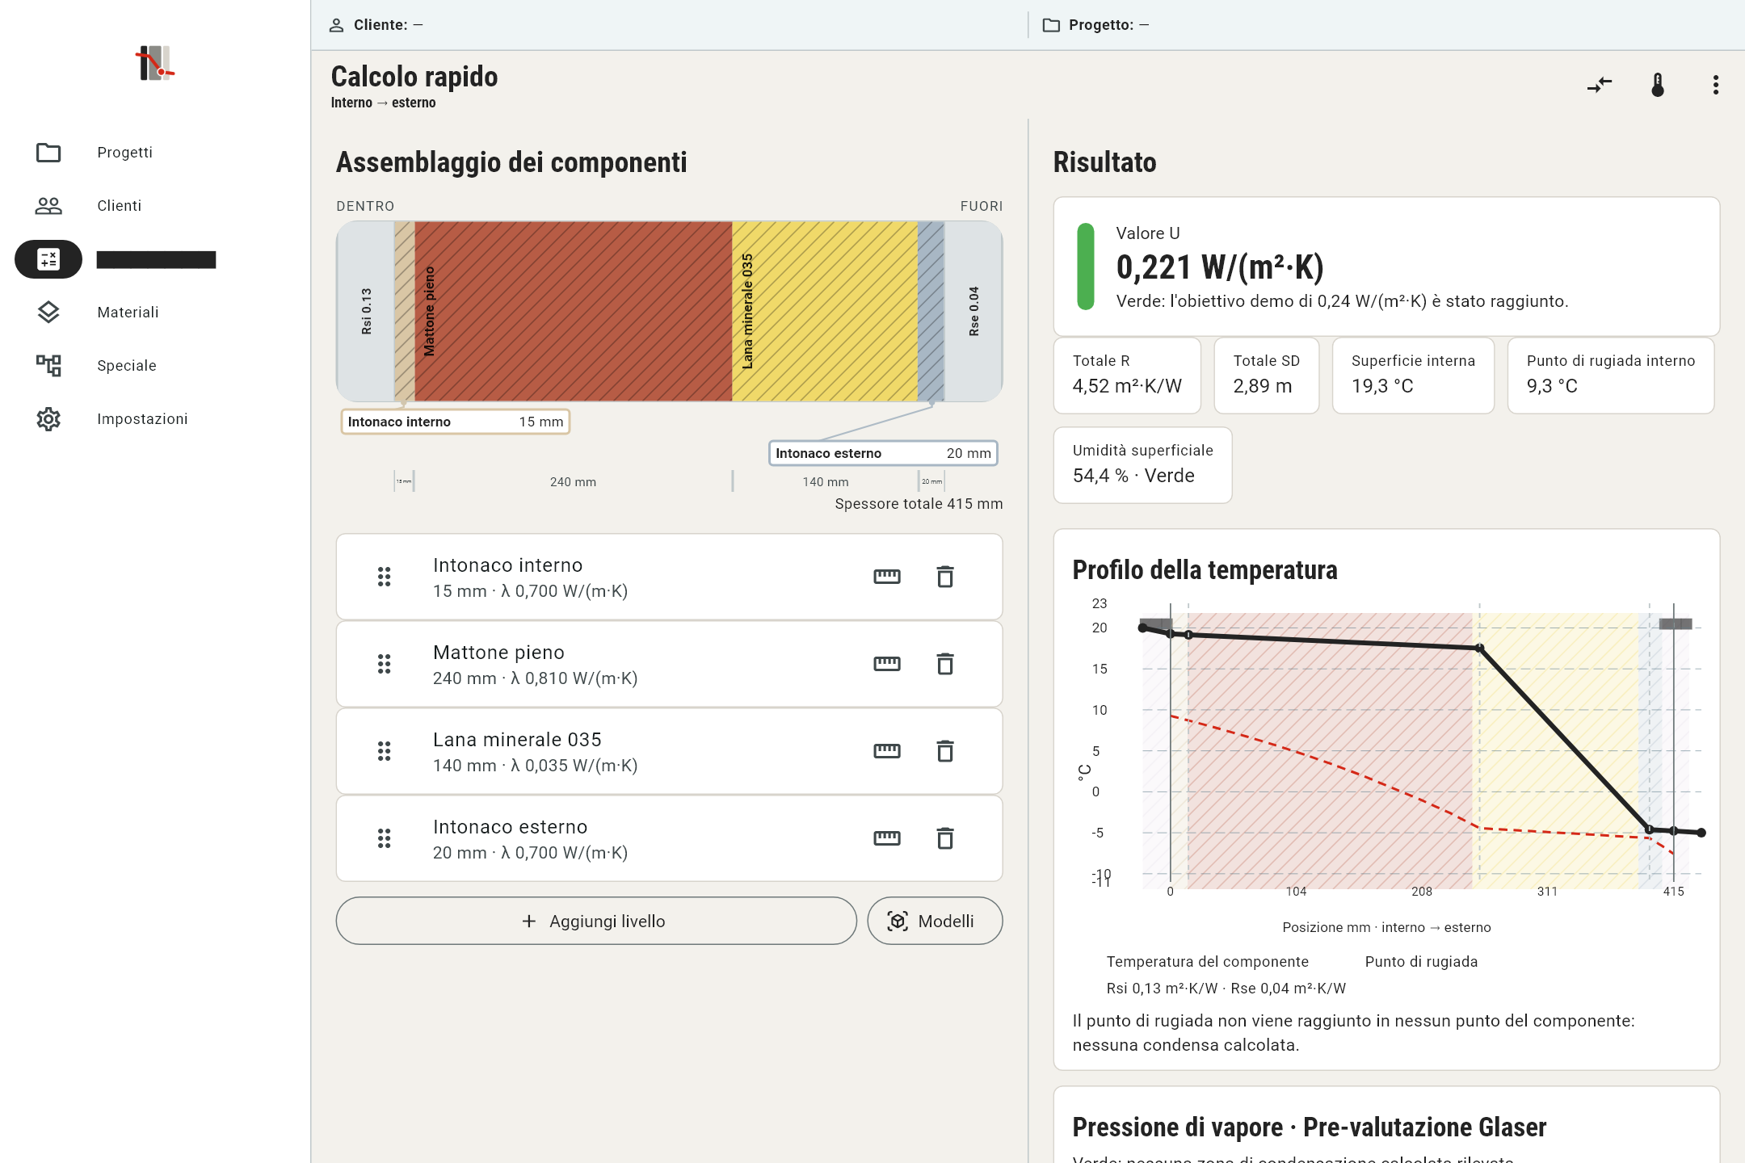
Task: Go to Clienti section
Action: [x=117, y=206]
